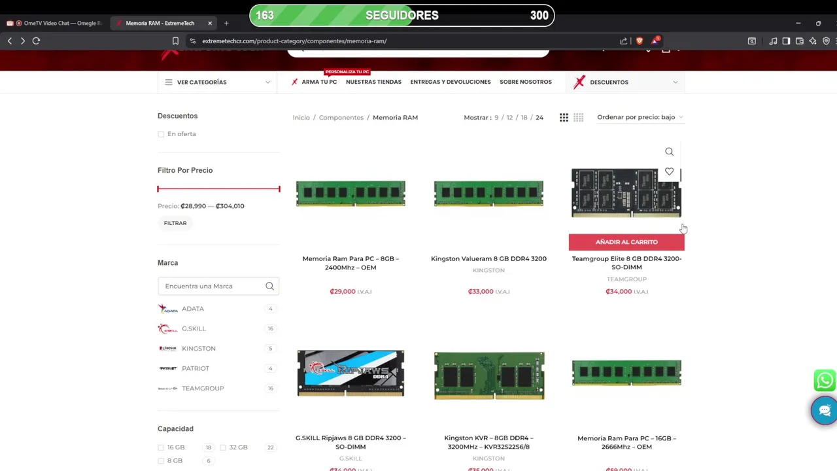This screenshot has width=837, height=471.
Task: Open Sobre Nosotros menu item
Action: tap(526, 82)
